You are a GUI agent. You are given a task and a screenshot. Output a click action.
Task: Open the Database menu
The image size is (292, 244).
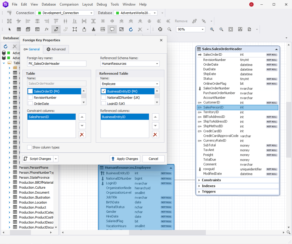point(48,4)
